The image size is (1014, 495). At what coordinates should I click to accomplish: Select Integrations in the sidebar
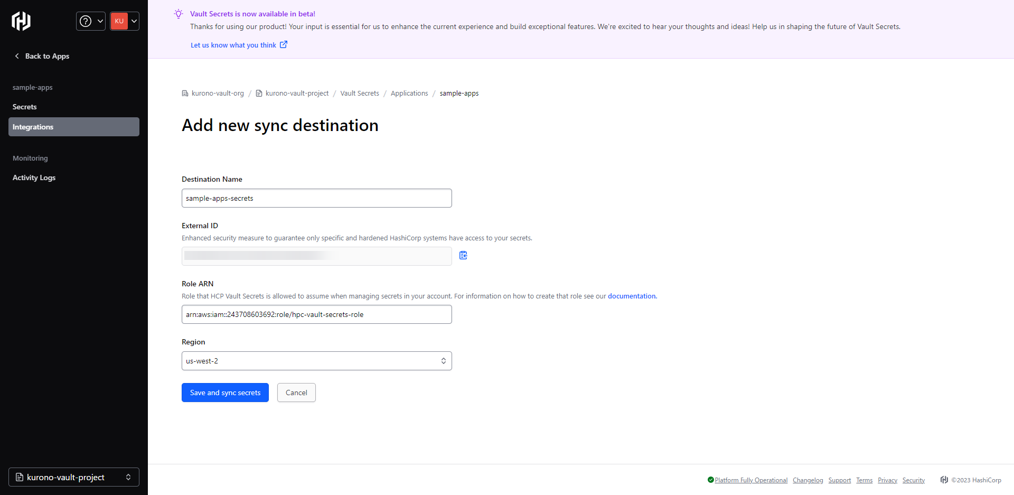coord(74,127)
